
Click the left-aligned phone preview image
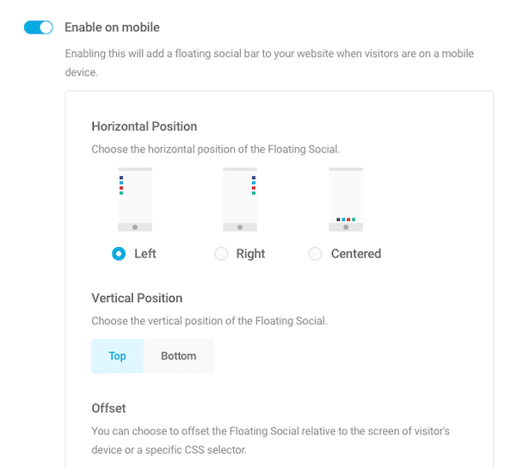click(135, 200)
